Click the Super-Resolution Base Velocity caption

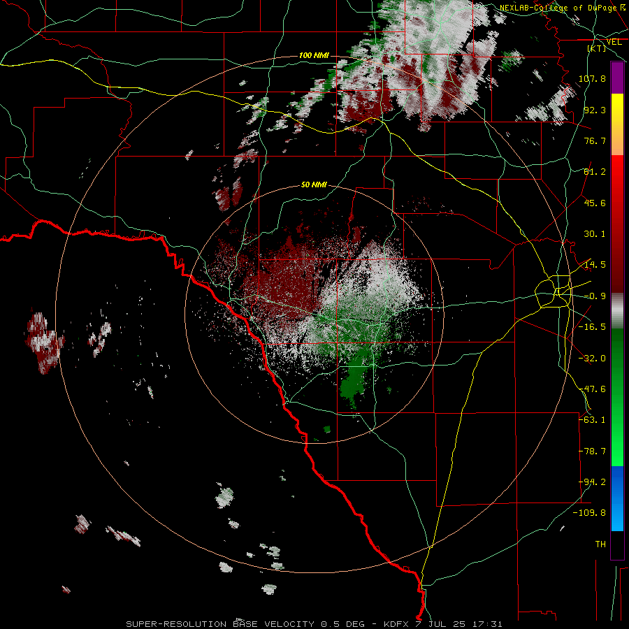click(x=314, y=624)
